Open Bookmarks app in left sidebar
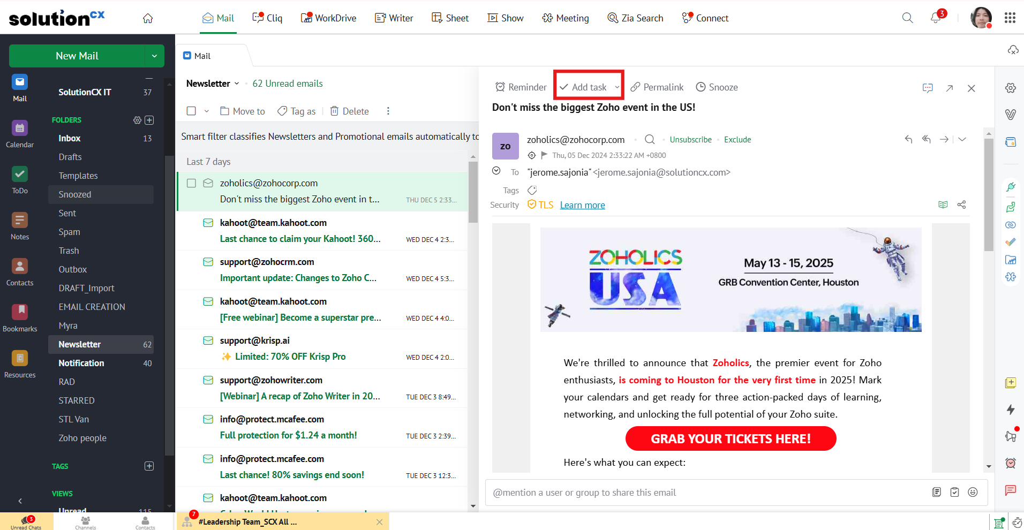The width and height of the screenshot is (1024, 530). pyautogui.click(x=20, y=318)
